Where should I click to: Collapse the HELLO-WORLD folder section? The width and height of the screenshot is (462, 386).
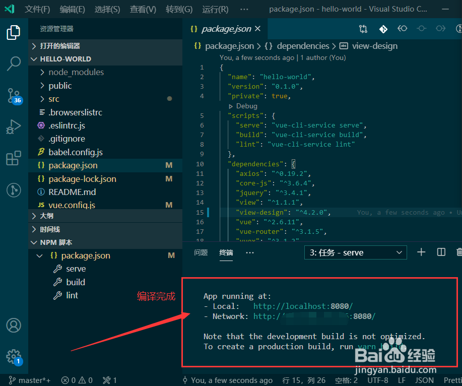(105, 59)
